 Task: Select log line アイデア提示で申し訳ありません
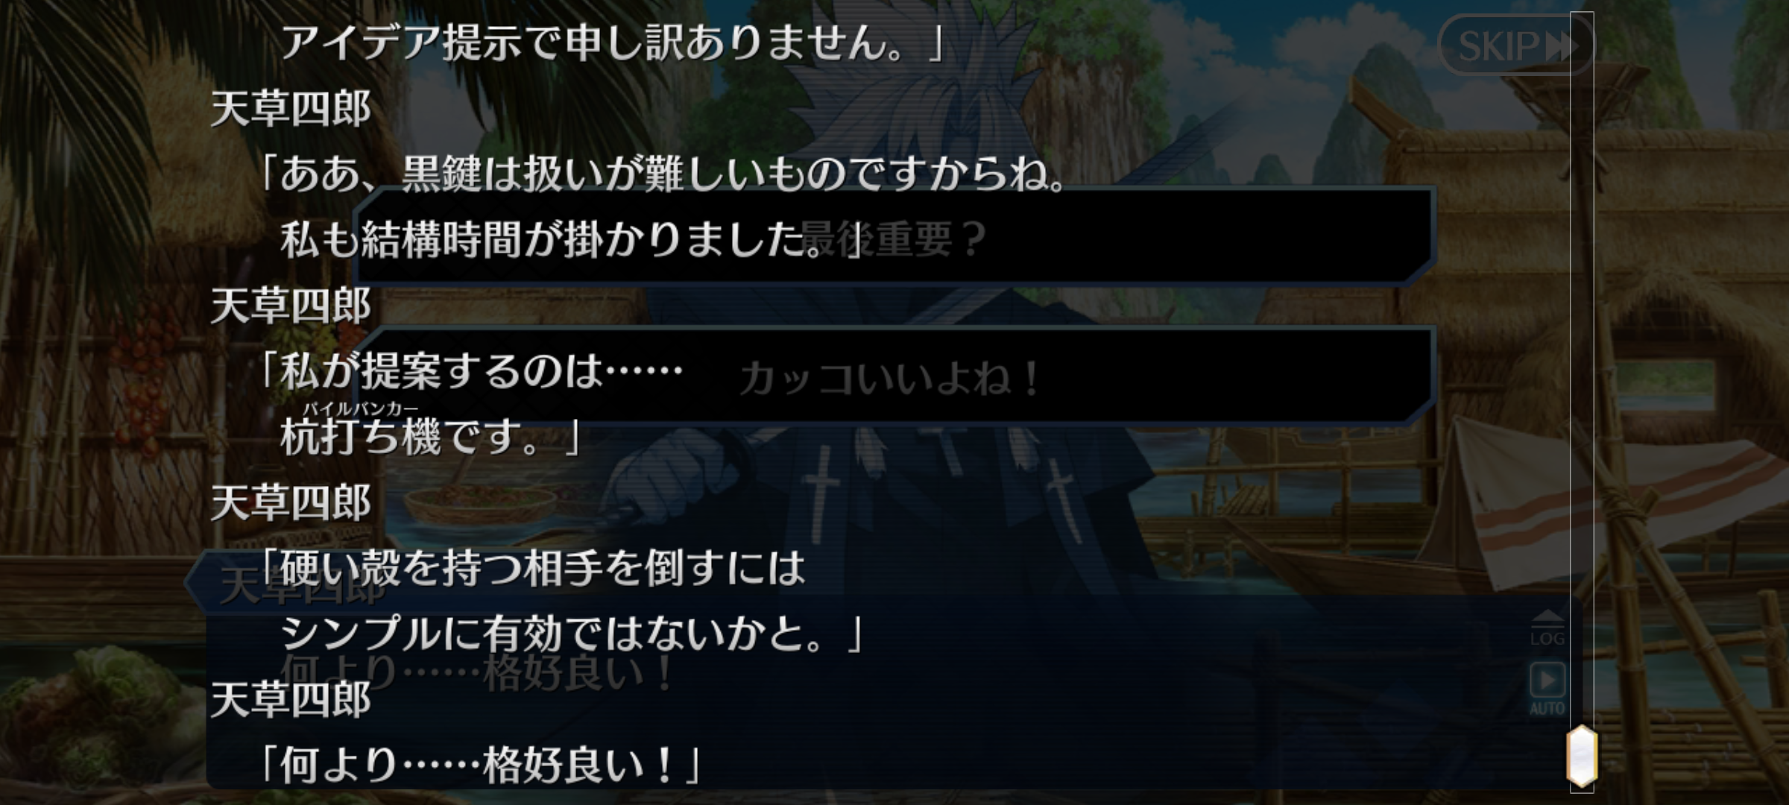click(611, 42)
